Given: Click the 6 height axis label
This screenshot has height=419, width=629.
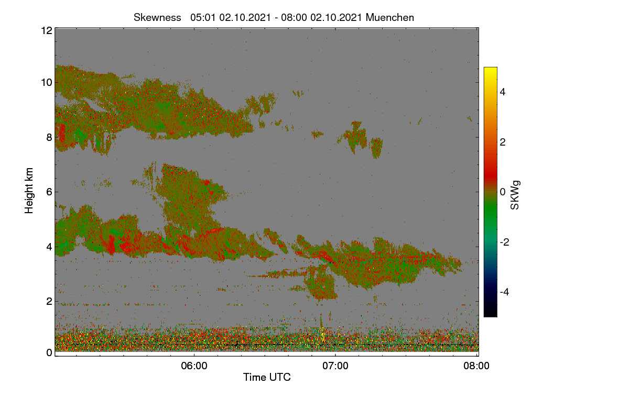Looking at the screenshot, I should 49,192.
